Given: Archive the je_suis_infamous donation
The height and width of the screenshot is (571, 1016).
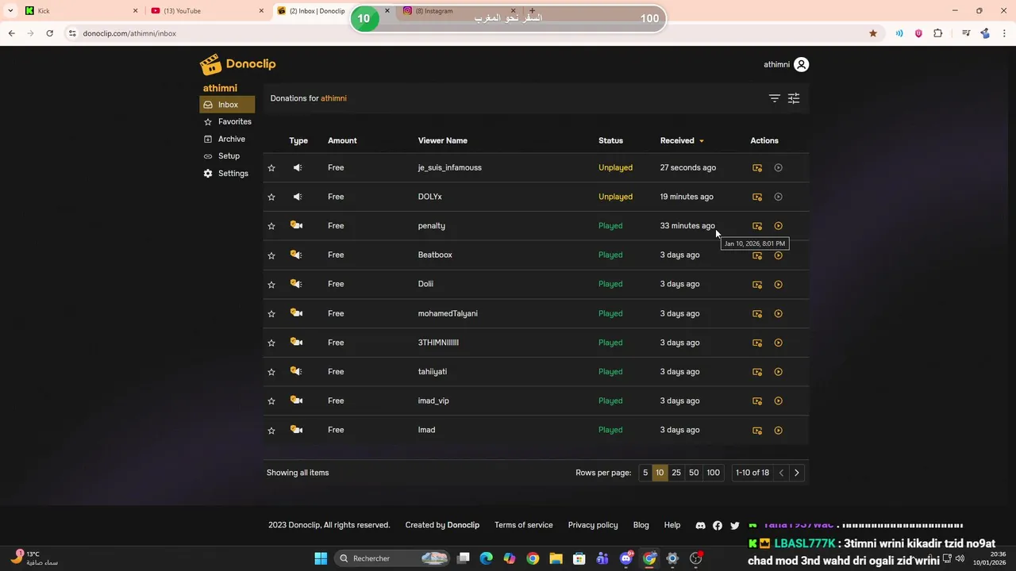Looking at the screenshot, I should 757,168.
